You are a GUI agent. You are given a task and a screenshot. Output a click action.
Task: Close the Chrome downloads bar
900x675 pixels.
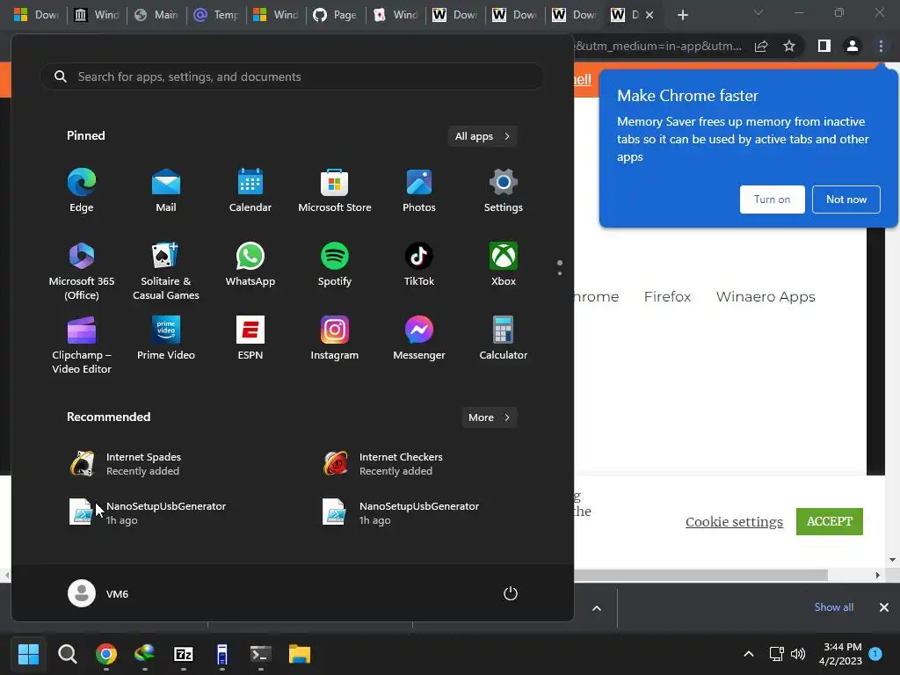(x=884, y=607)
